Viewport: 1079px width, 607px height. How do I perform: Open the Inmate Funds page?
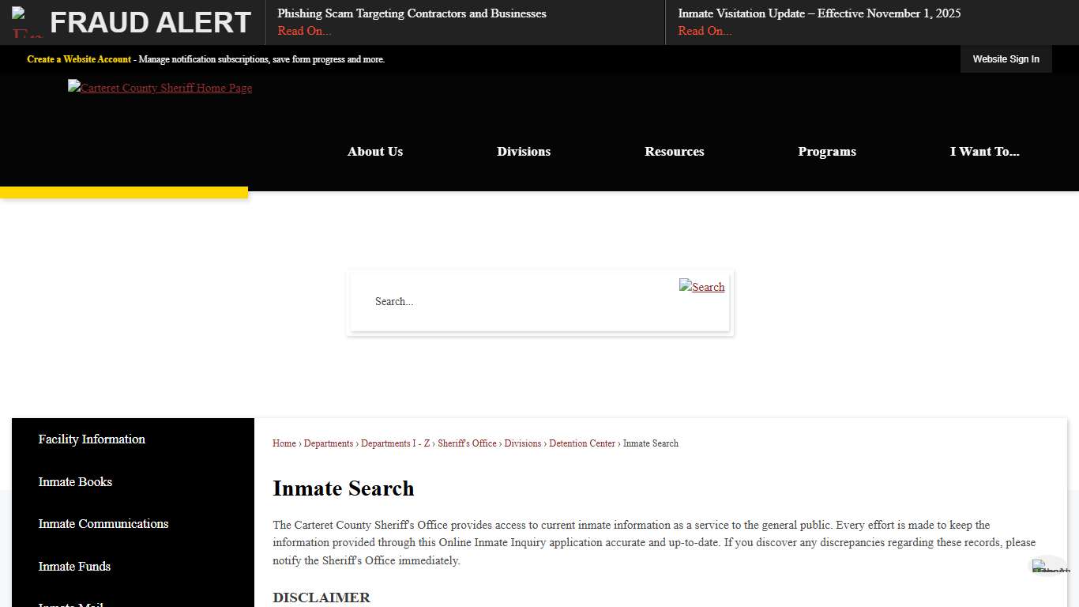[x=74, y=566]
